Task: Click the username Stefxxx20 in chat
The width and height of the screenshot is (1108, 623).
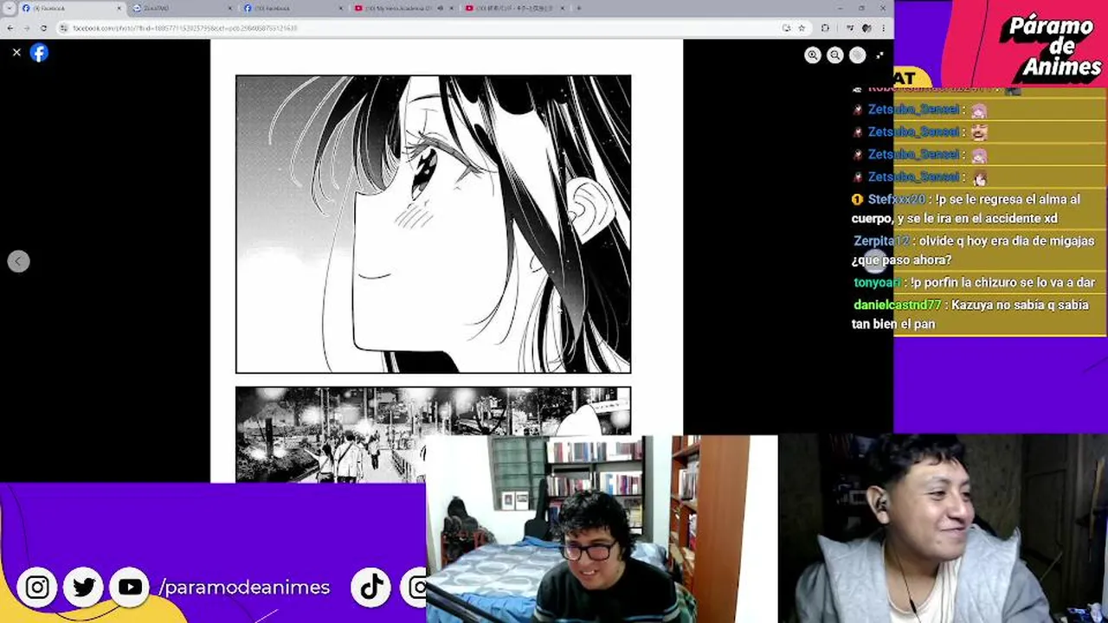Action: [x=896, y=199]
